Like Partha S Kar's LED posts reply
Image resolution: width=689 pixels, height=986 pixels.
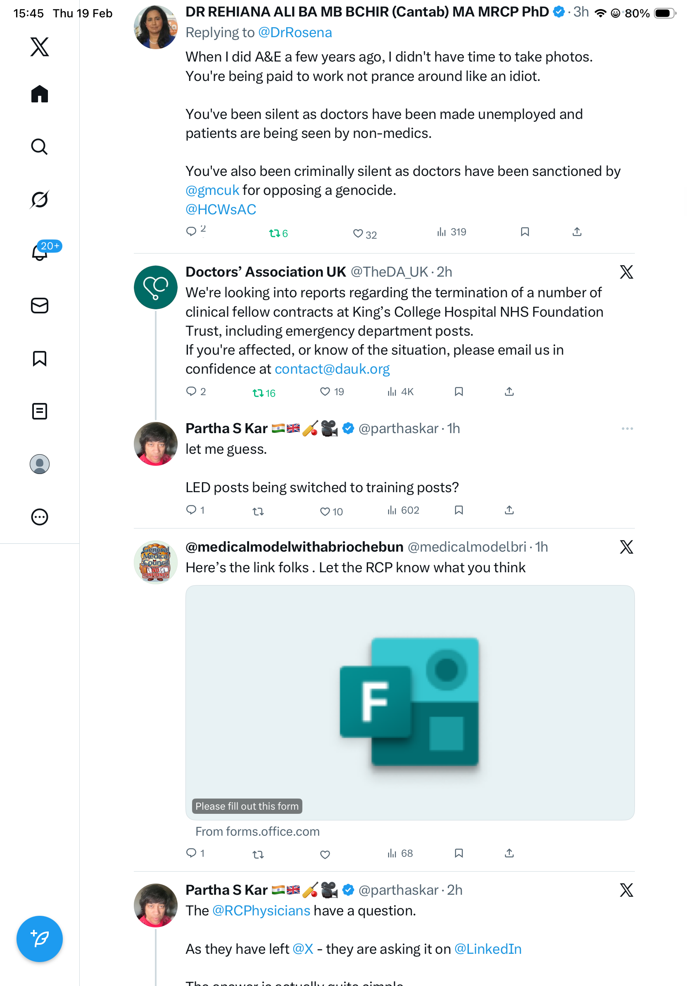(x=325, y=511)
